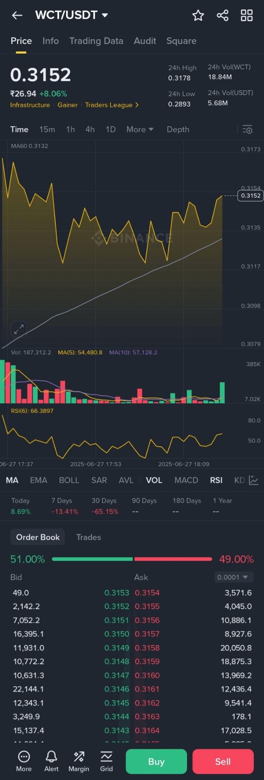The height and width of the screenshot is (780, 264).
Task: Open chart settings icon beside Depth
Action: coord(247,129)
